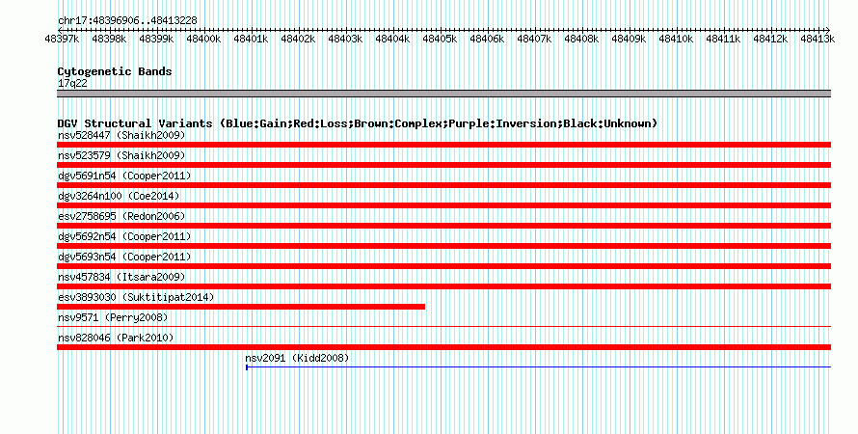The height and width of the screenshot is (434, 858).
Task: Select the blue gain line under nsv2091
Action: 539,367
